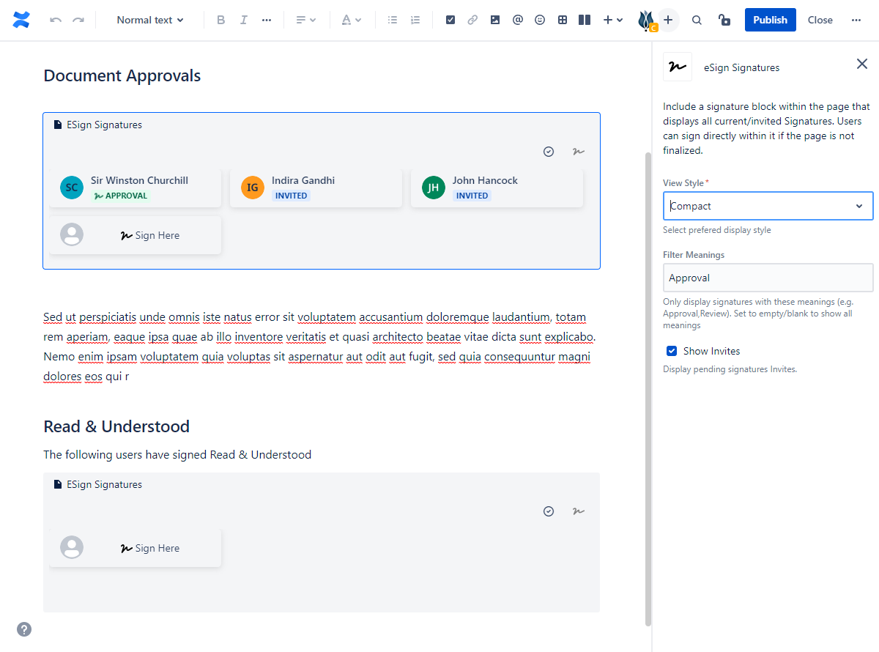
Task: Open more formatting options menu
Action: (267, 20)
